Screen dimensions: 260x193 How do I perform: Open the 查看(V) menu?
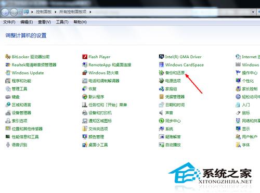click(44, 22)
